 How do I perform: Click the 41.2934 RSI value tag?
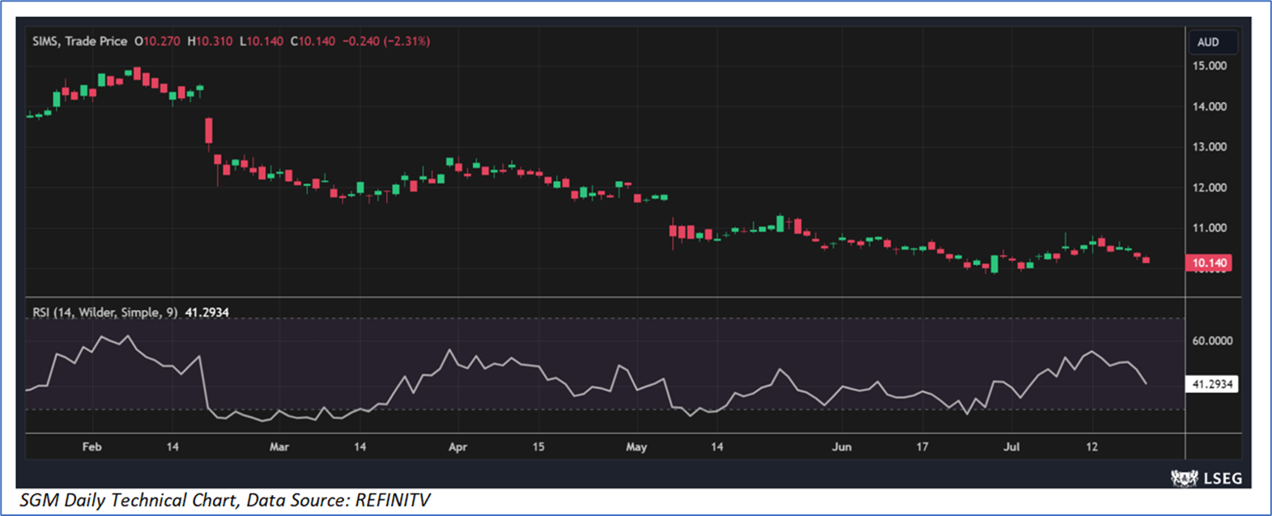(1212, 384)
